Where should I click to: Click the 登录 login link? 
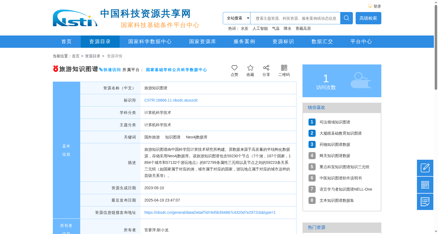[377, 6]
